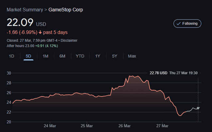Click the 22.78 USD tooltip value

coord(158,73)
